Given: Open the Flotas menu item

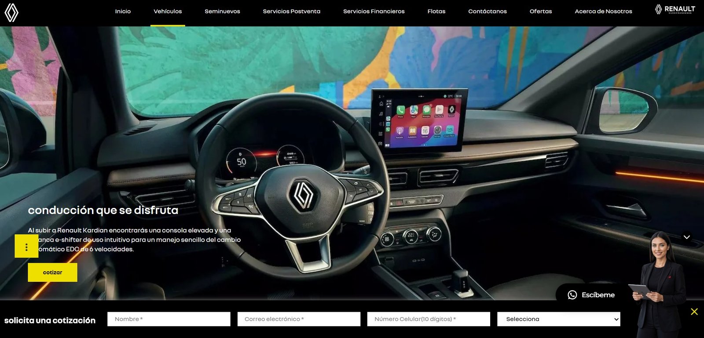Looking at the screenshot, I should pos(436,11).
